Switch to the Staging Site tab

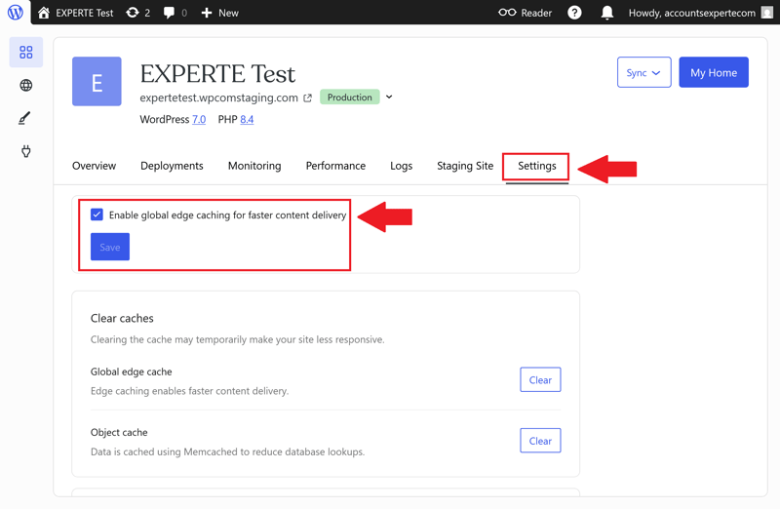465,166
